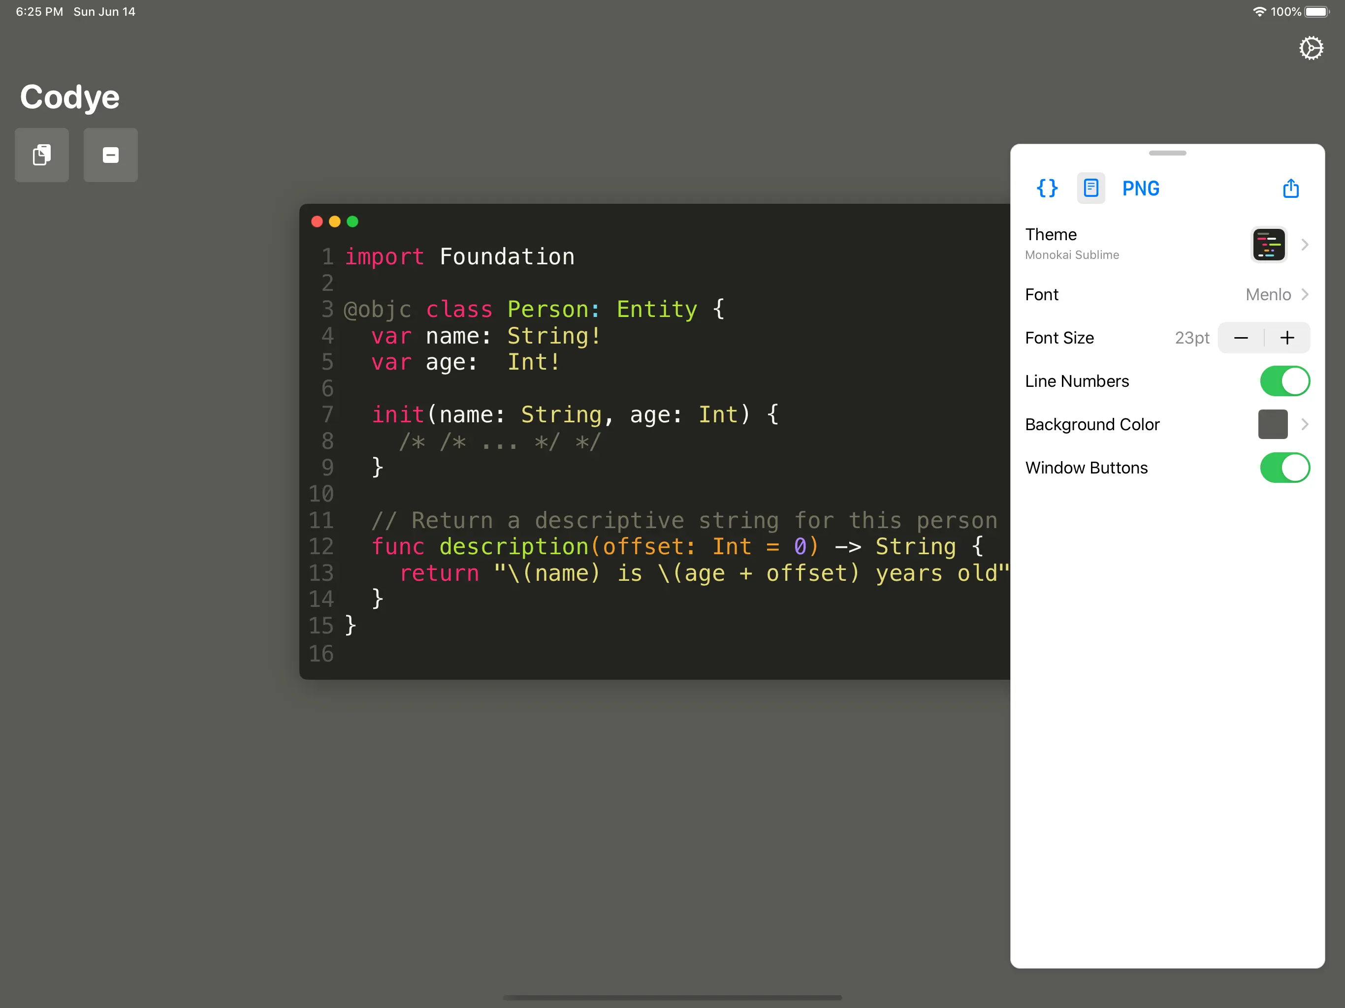Viewport: 1345px width, 1008px height.
Task: Increase font size with plus button
Action: coord(1287,338)
